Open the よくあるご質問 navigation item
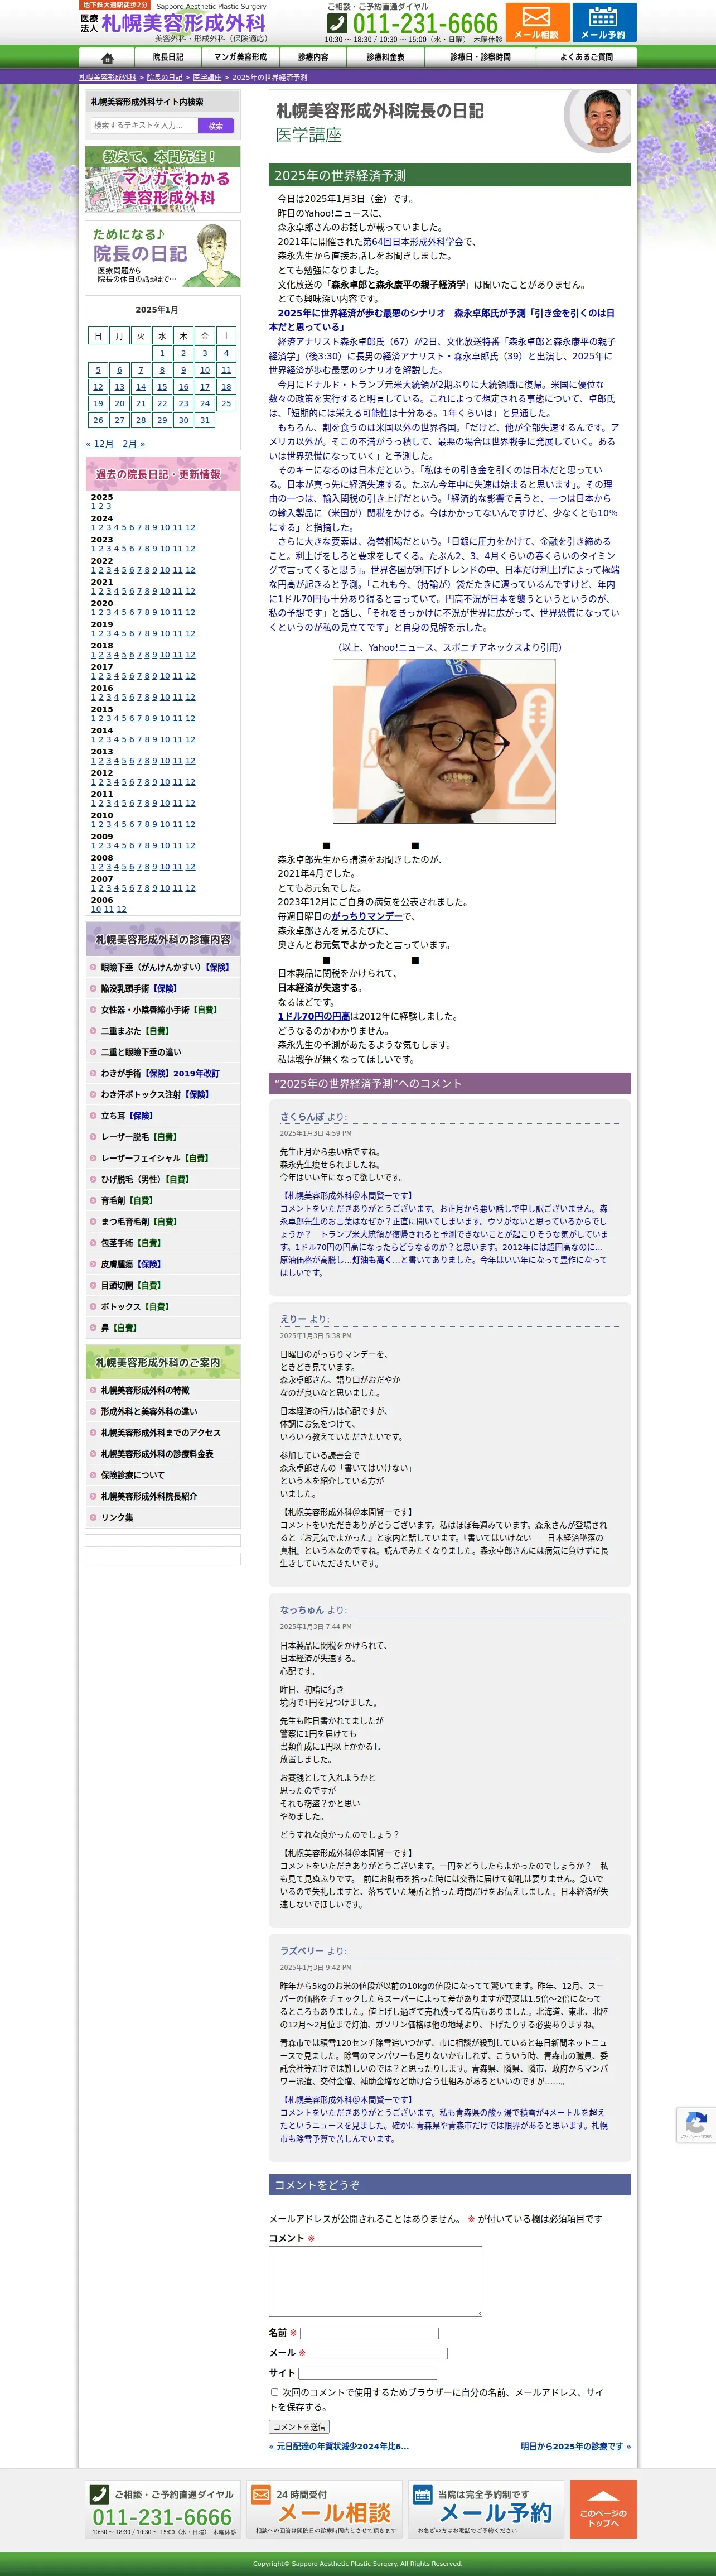The image size is (716, 2576). click(x=586, y=57)
